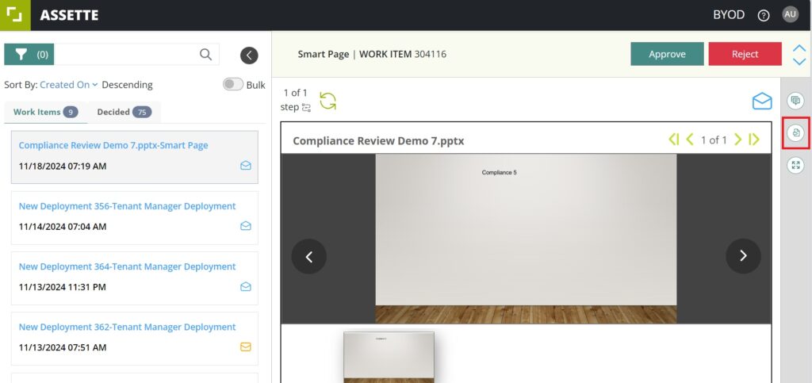This screenshot has height=383, width=812.
Task: Expand preview to full screen icon
Action: pos(796,165)
